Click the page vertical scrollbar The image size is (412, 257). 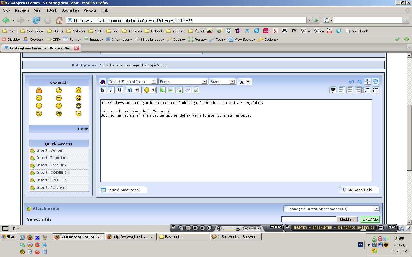[409, 138]
